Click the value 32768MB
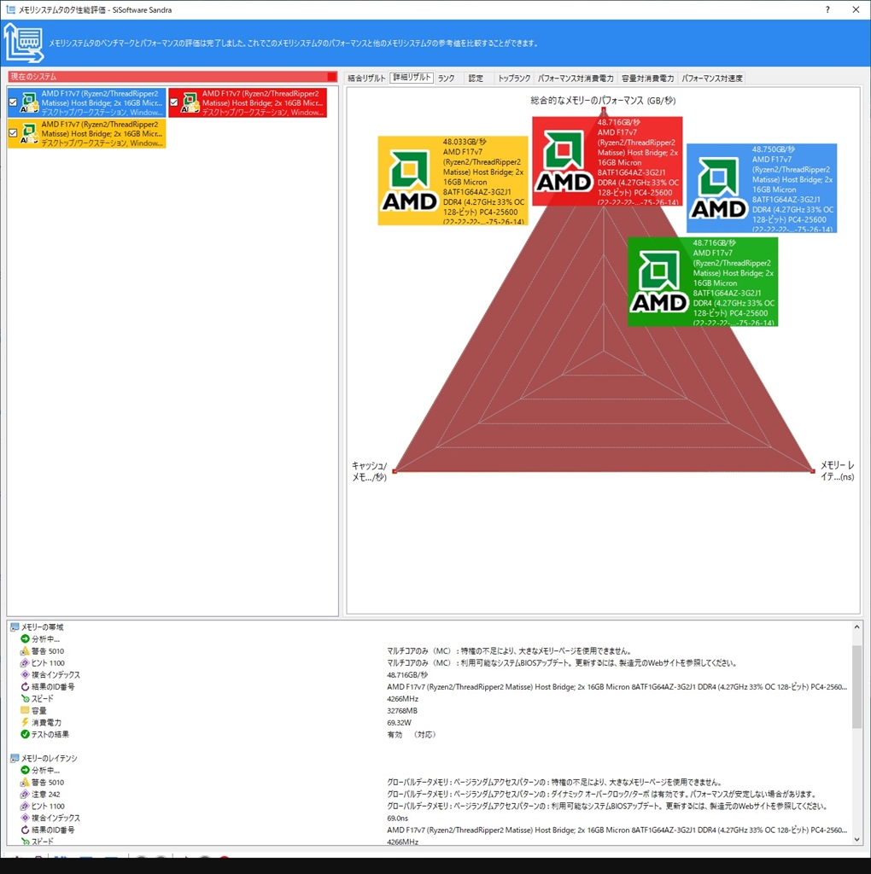Viewport: 871px width, 874px height. tap(402, 711)
